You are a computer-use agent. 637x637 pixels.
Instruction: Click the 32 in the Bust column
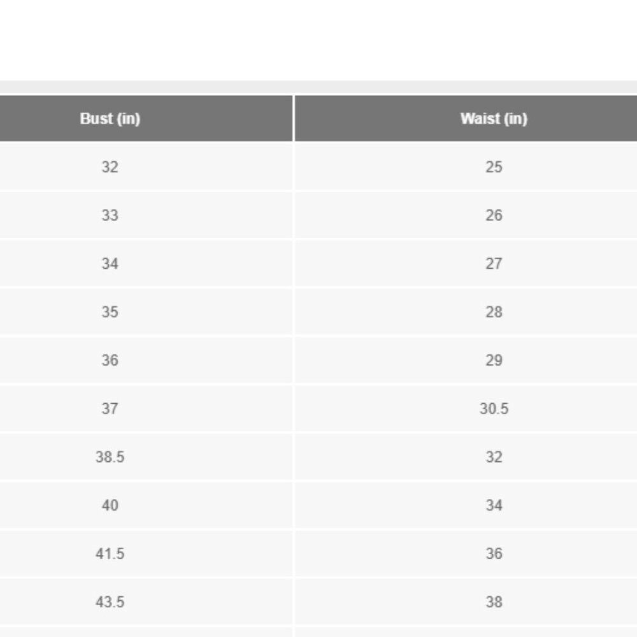(110, 167)
